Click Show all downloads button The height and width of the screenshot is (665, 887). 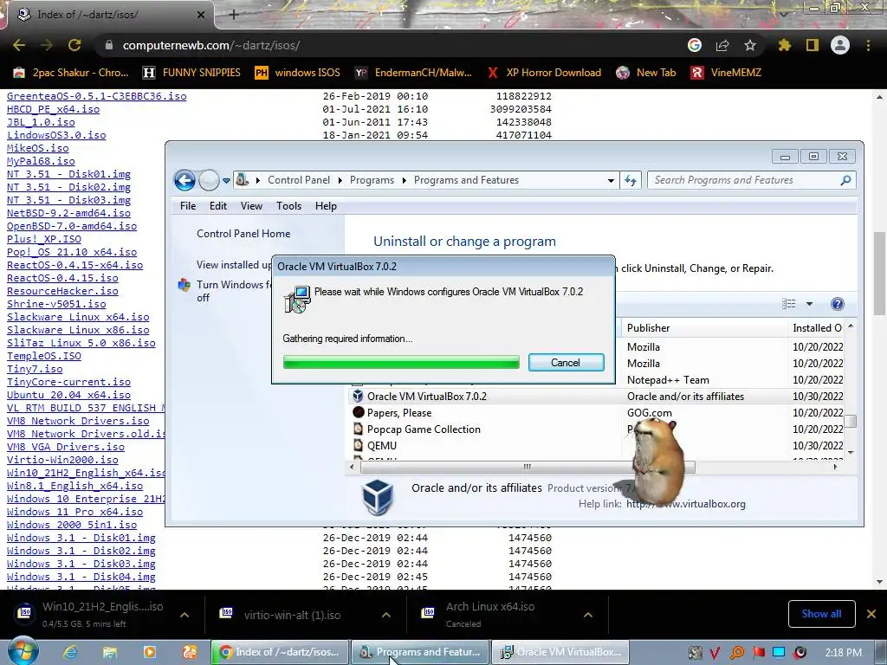point(821,614)
